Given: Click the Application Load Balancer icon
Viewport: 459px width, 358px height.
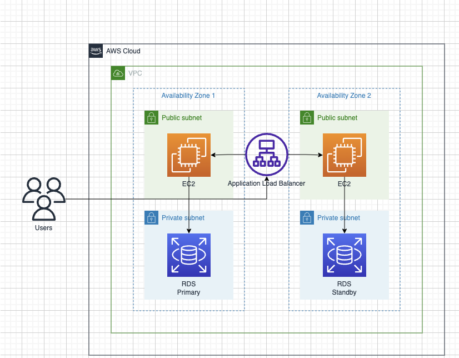Looking at the screenshot, I should point(266,155).
